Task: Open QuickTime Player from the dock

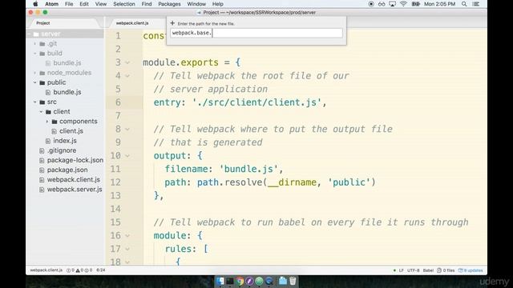Action: [x=269, y=281]
